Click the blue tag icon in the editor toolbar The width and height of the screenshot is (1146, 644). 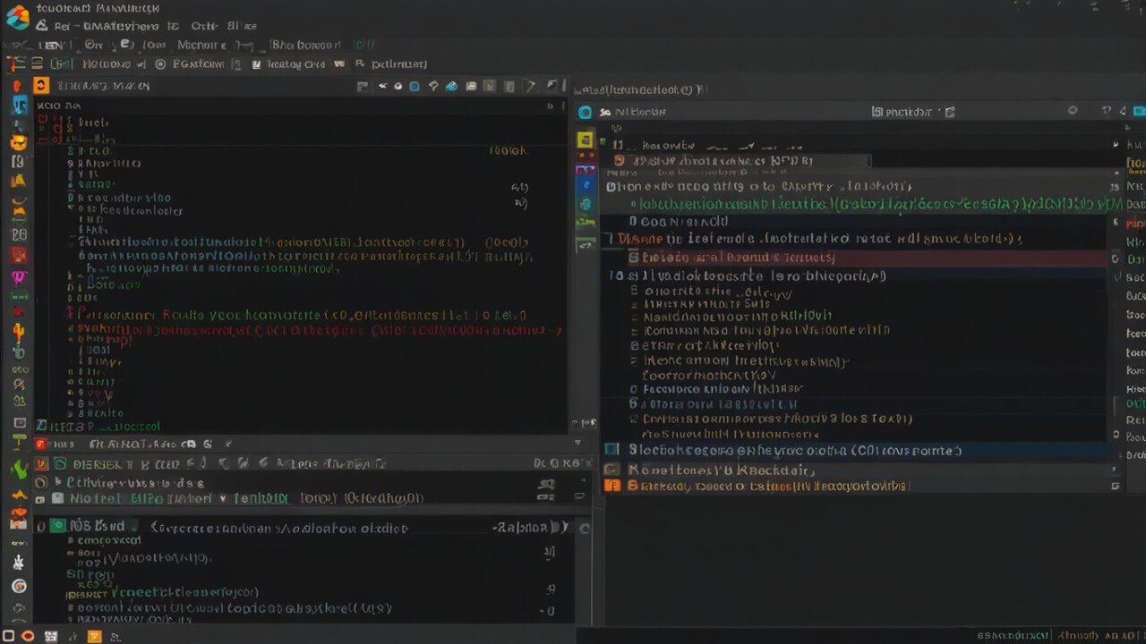tap(451, 87)
